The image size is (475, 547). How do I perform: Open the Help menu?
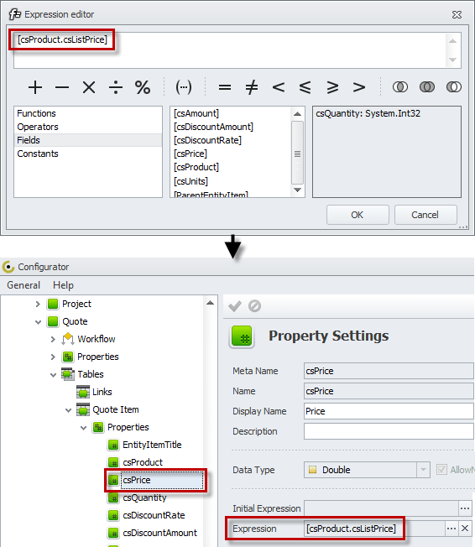tap(63, 285)
